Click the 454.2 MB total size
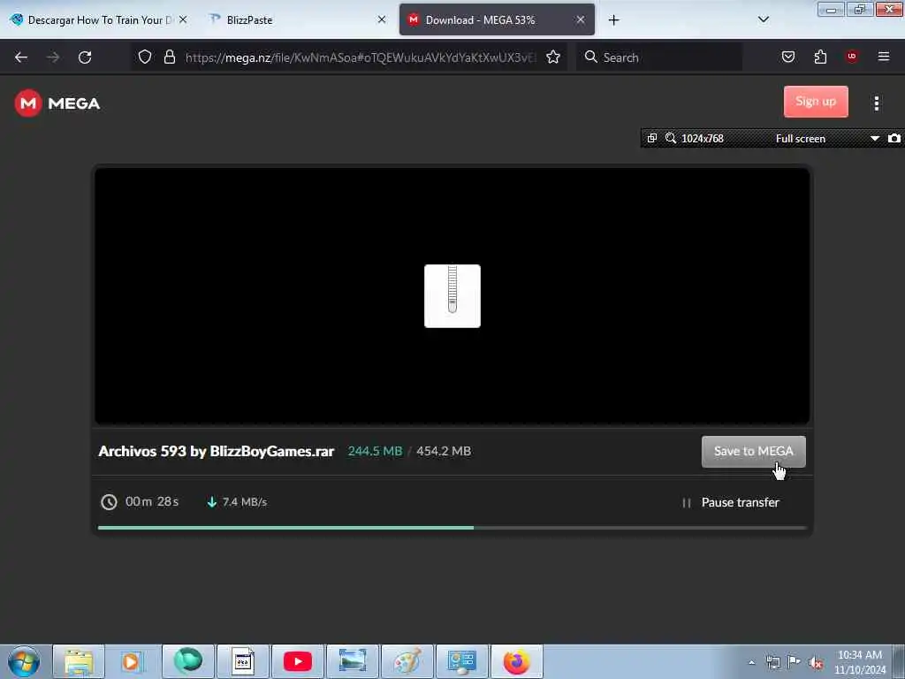905x679 pixels. 444,451
